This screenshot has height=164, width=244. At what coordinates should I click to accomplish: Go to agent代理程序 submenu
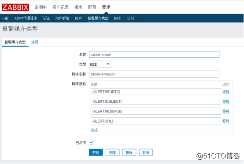coord(26,18)
